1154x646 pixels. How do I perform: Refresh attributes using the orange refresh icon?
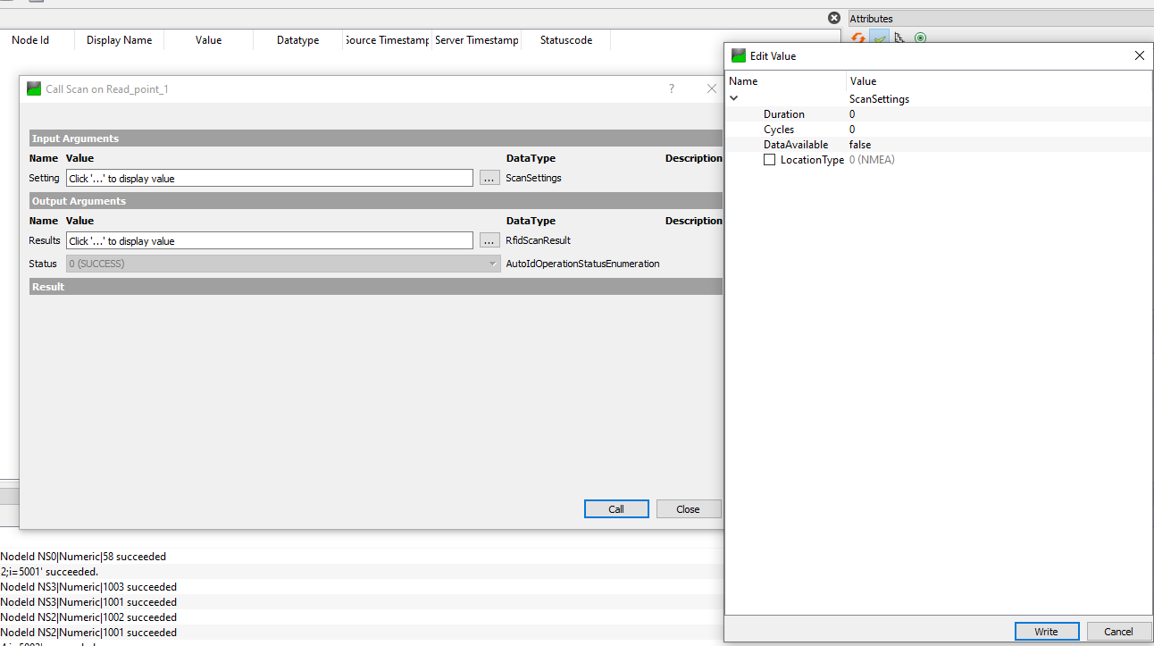(x=857, y=38)
